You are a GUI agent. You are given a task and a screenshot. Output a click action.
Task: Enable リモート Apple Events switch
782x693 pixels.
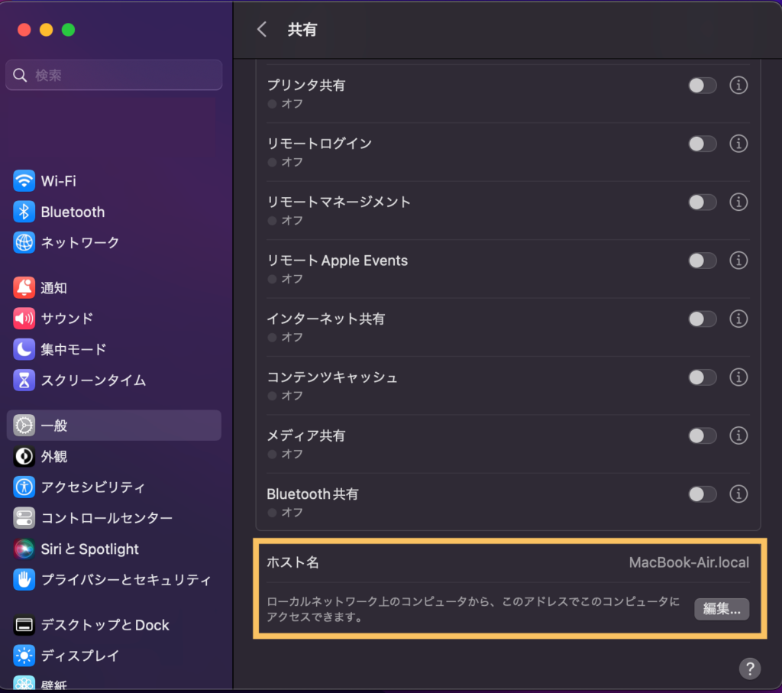(x=703, y=261)
